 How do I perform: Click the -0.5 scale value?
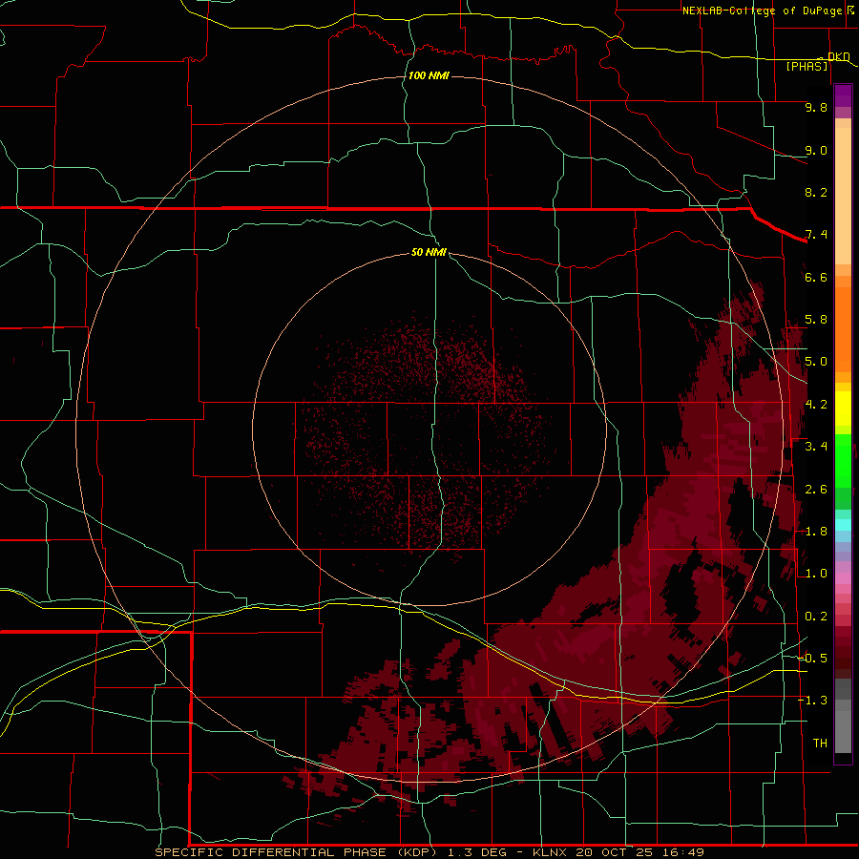[812, 659]
